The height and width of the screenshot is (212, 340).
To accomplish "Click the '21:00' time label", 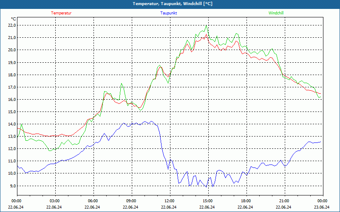I will tap(284, 201).
